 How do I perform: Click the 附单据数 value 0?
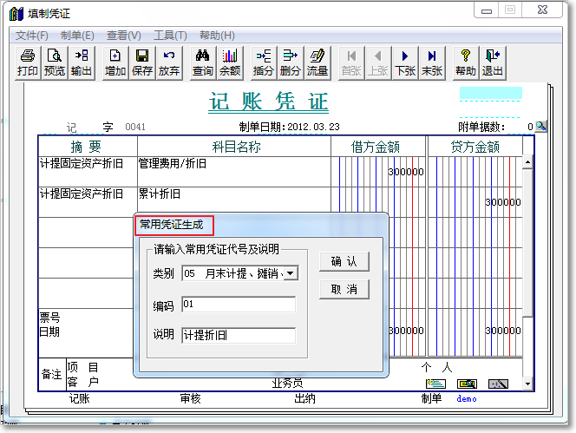tap(530, 127)
